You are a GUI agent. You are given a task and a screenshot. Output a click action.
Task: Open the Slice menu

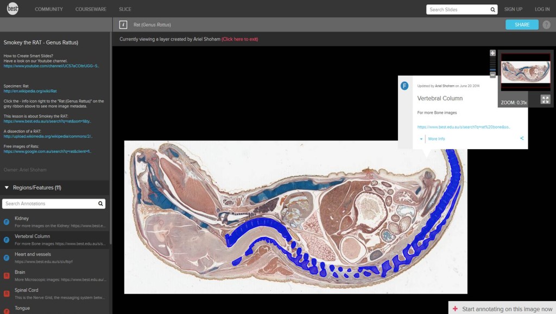[125, 9]
